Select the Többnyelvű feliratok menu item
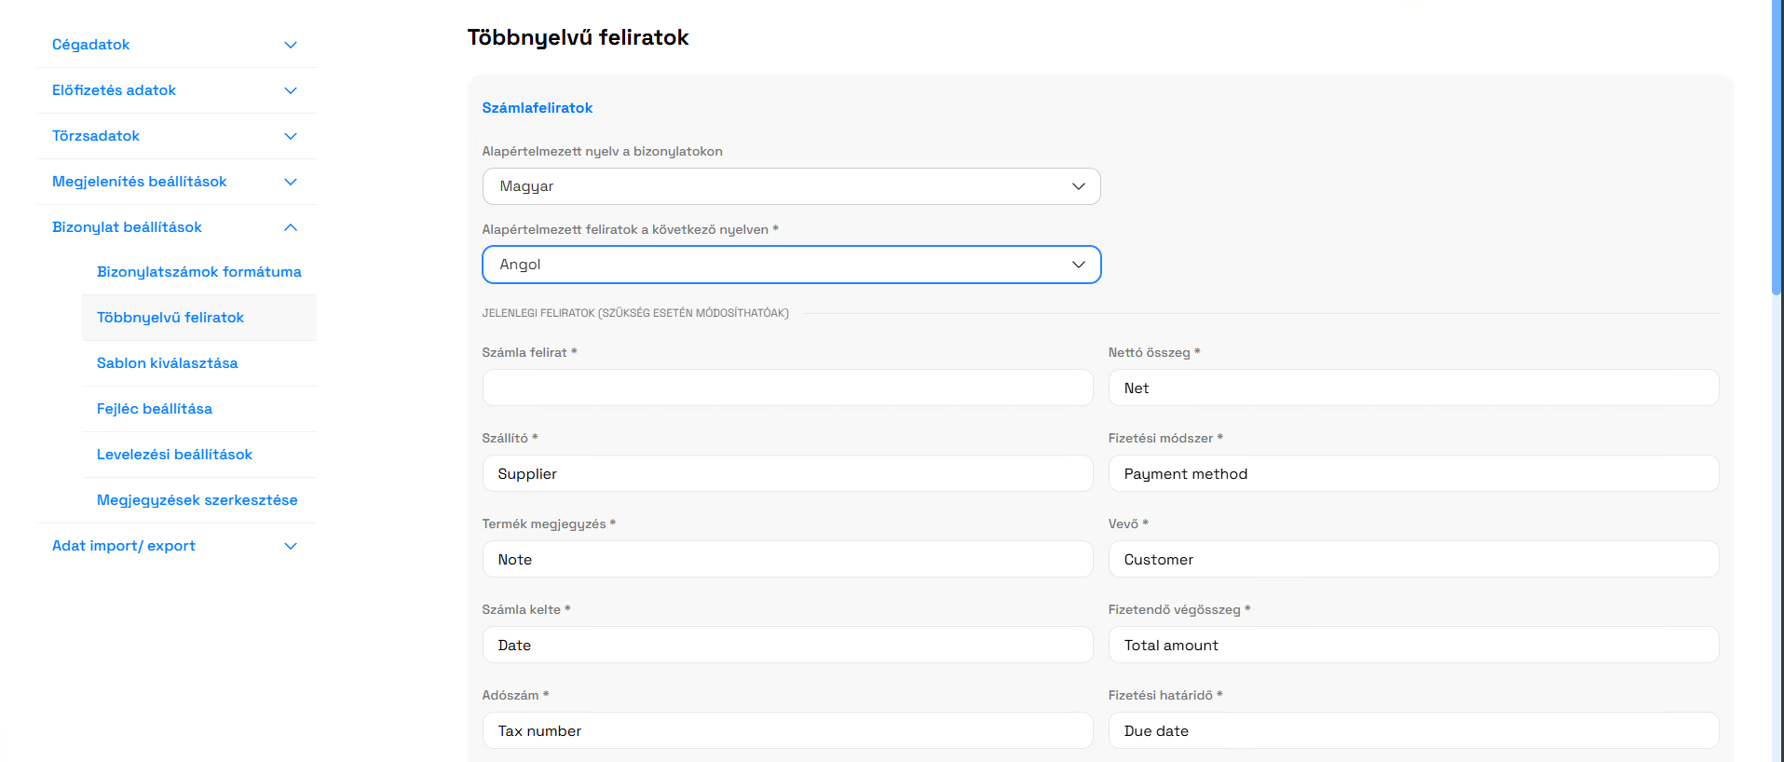This screenshot has height=762, width=1784. tap(170, 318)
